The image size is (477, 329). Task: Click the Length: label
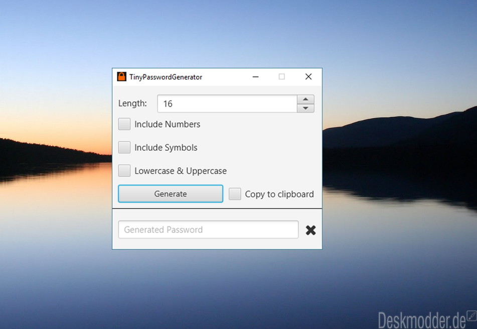pyautogui.click(x=132, y=103)
